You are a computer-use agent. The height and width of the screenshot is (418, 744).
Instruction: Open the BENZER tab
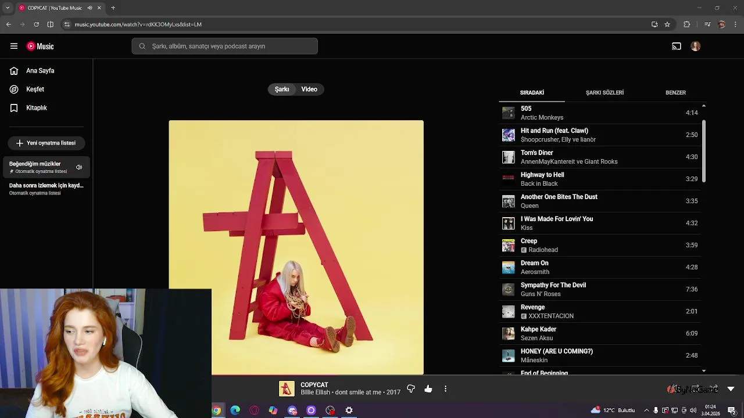675,93
